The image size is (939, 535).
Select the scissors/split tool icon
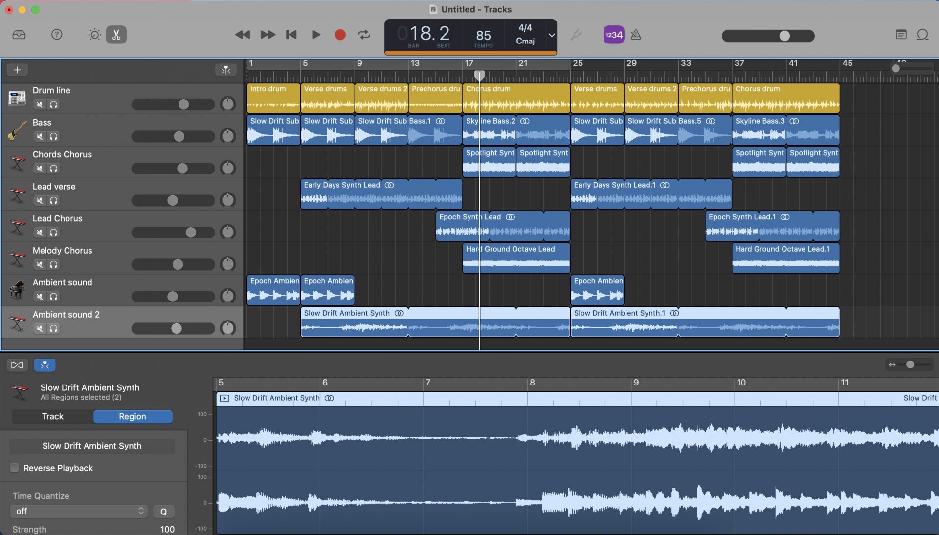[116, 35]
